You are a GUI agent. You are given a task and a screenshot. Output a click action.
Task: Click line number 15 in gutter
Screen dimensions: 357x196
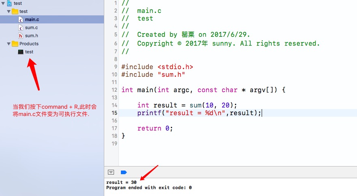coord(114,113)
